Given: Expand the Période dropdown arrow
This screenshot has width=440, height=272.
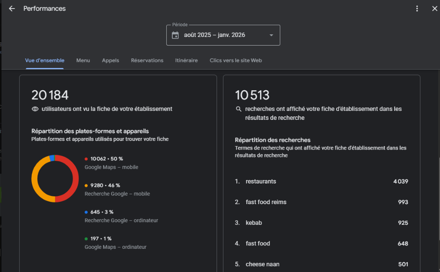Looking at the screenshot, I should point(272,35).
